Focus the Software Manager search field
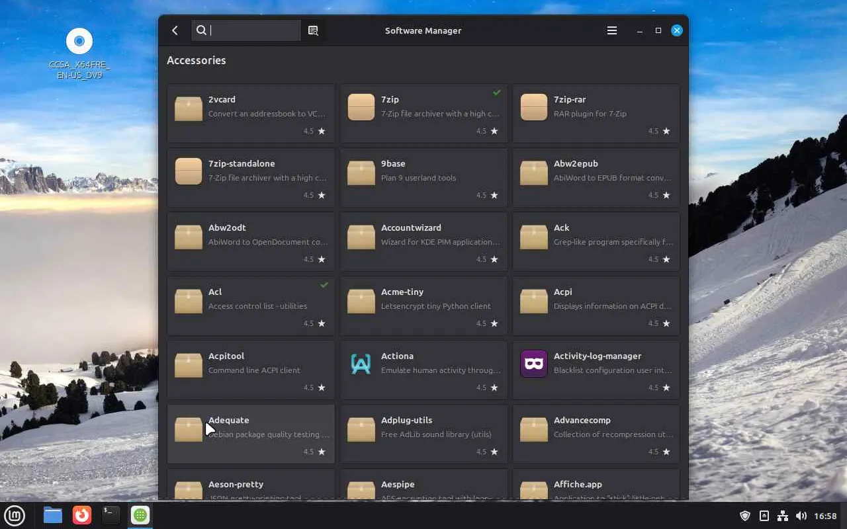This screenshot has height=529, width=847. pos(246,30)
